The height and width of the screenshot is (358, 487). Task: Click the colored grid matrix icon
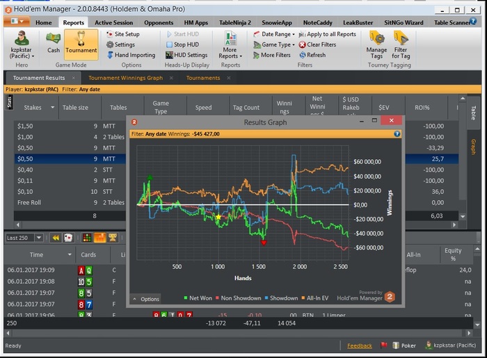click(x=87, y=238)
